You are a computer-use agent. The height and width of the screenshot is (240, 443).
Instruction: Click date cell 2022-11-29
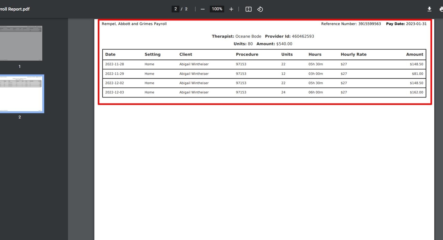tap(114, 74)
